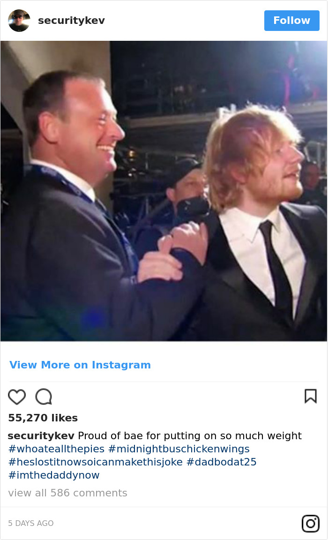The width and height of the screenshot is (328, 540).
Task: Open the comment bubble icon
Action: tap(44, 397)
